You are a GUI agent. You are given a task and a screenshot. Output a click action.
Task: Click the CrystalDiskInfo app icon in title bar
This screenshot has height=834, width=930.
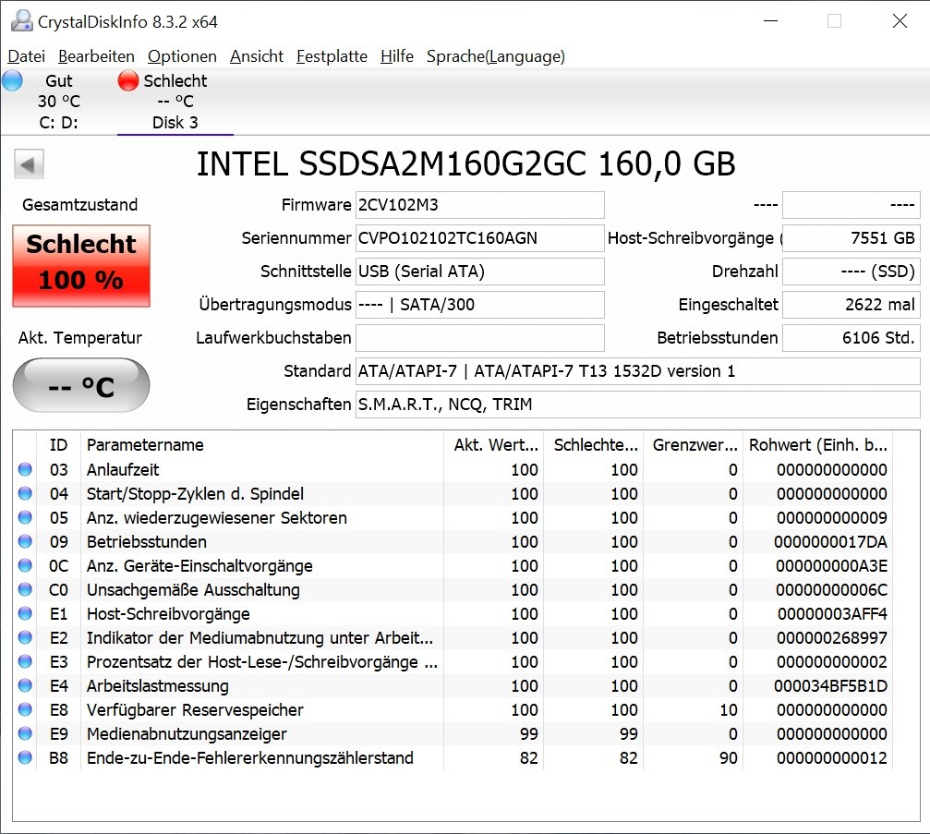tap(20, 20)
